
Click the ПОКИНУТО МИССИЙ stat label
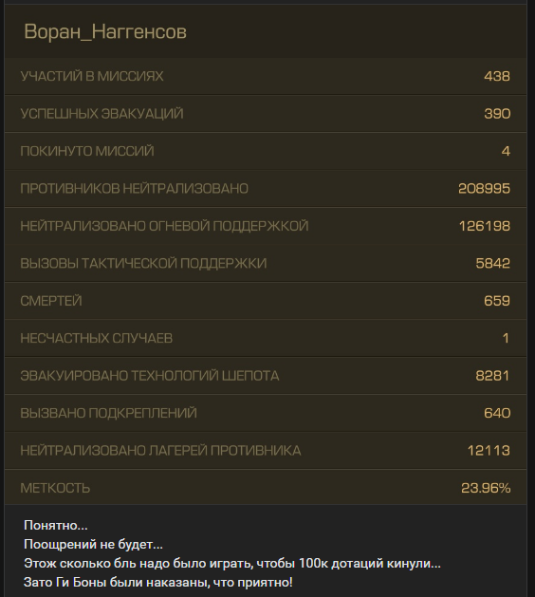87,151
